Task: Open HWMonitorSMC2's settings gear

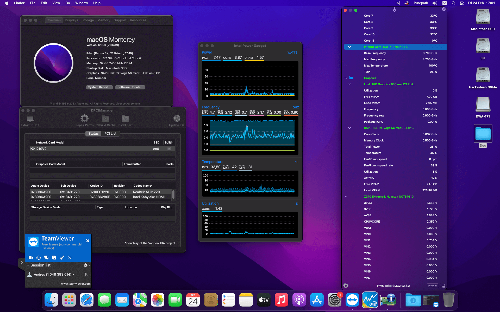Action: pyautogui.click(x=346, y=286)
